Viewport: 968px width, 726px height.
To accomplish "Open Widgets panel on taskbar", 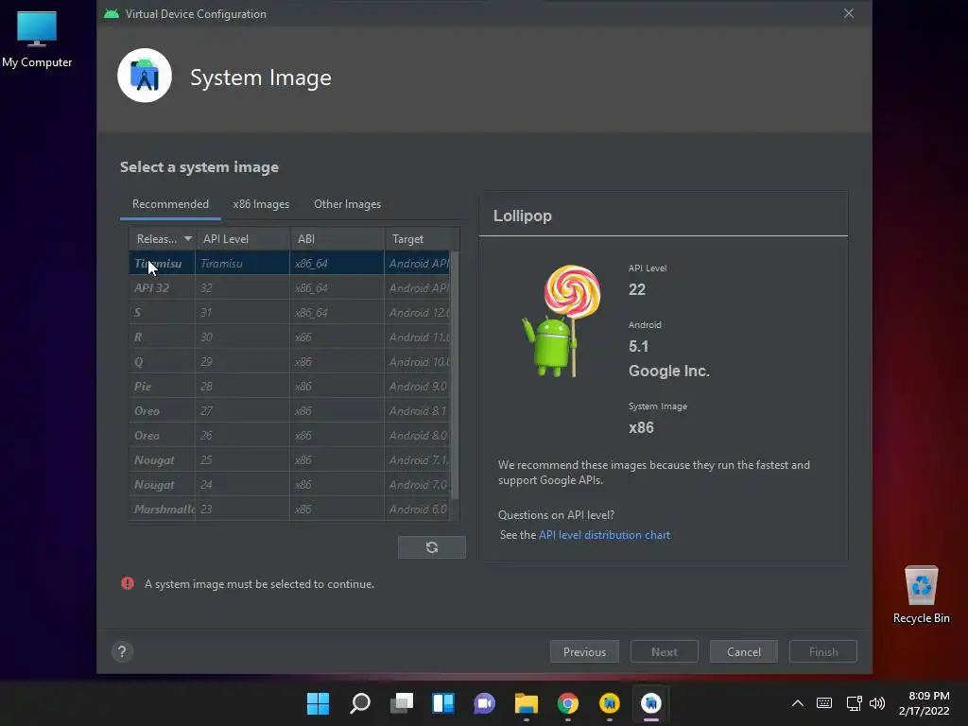I will (x=443, y=703).
